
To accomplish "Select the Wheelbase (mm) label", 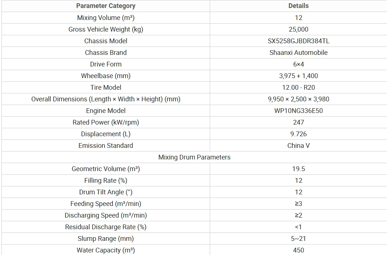I will pyautogui.click(x=106, y=76).
